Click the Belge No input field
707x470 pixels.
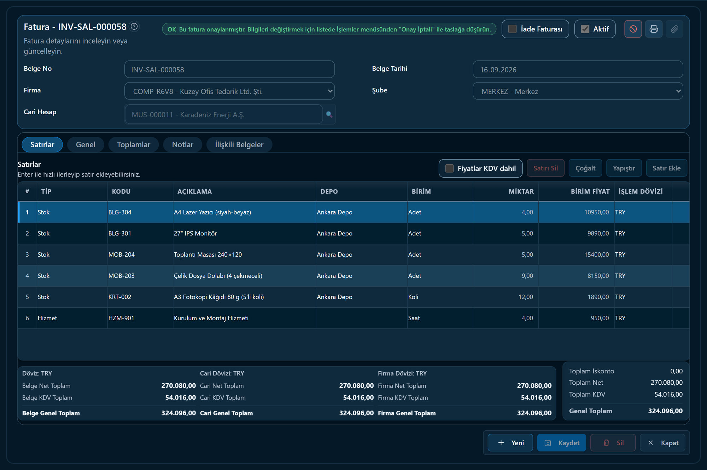(x=229, y=69)
